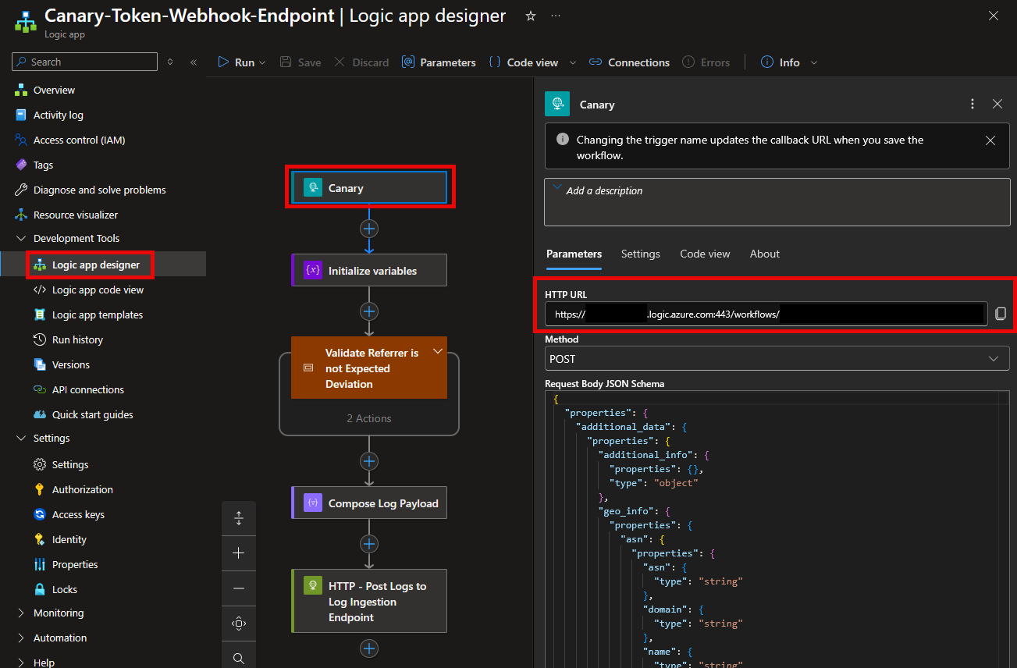Click the Versions icon
The height and width of the screenshot is (668, 1017).
(40, 364)
